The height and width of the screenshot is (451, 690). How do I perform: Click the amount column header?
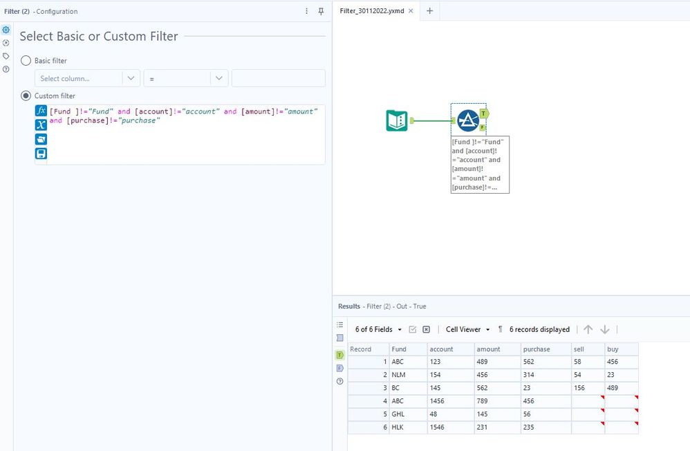pyautogui.click(x=498, y=349)
